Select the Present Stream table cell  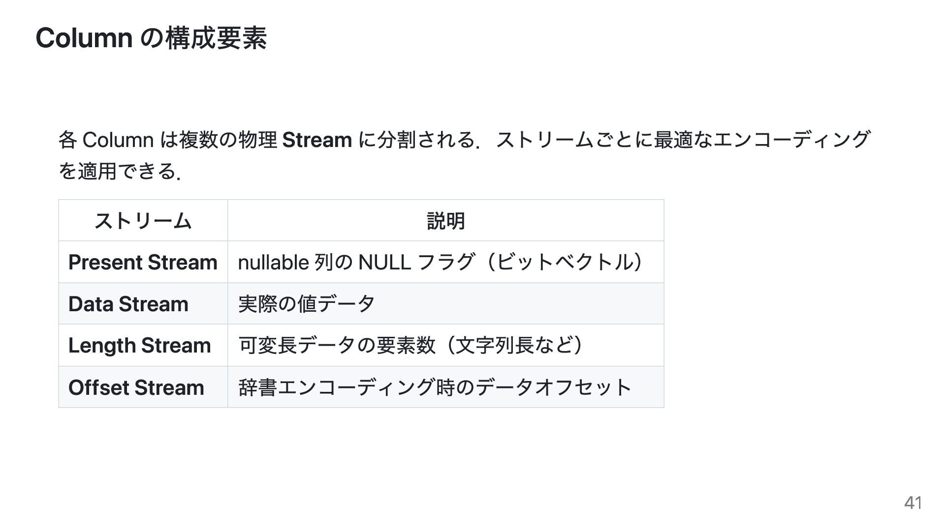click(x=143, y=262)
